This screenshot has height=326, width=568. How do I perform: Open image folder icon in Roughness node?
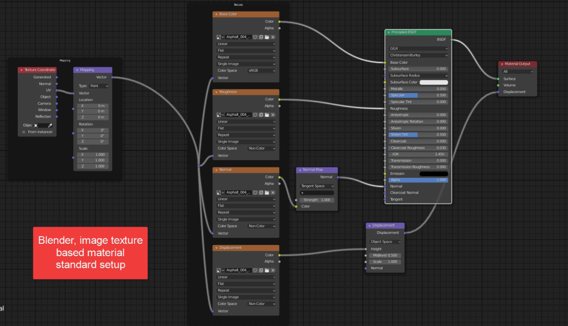(267, 115)
